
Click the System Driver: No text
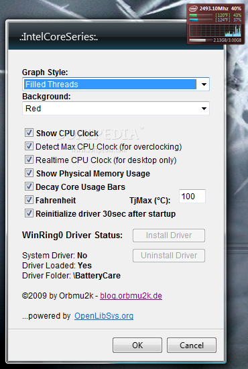tap(55, 256)
